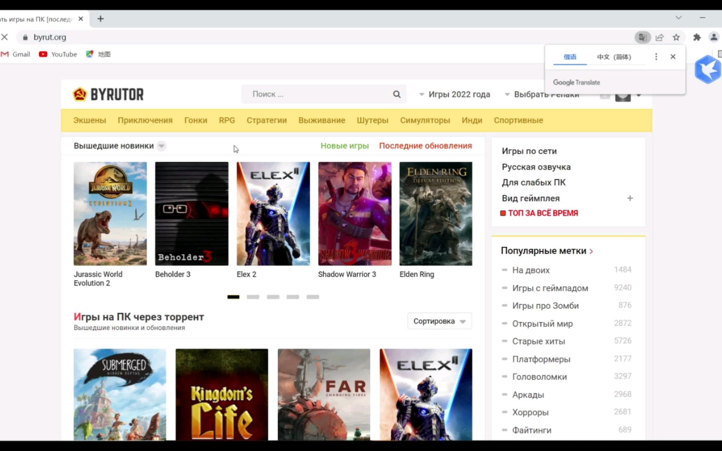Open the Гонки category

(196, 120)
